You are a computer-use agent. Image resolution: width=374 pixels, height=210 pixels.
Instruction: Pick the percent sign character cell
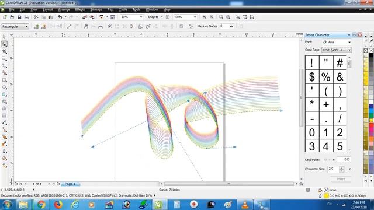(326, 76)
